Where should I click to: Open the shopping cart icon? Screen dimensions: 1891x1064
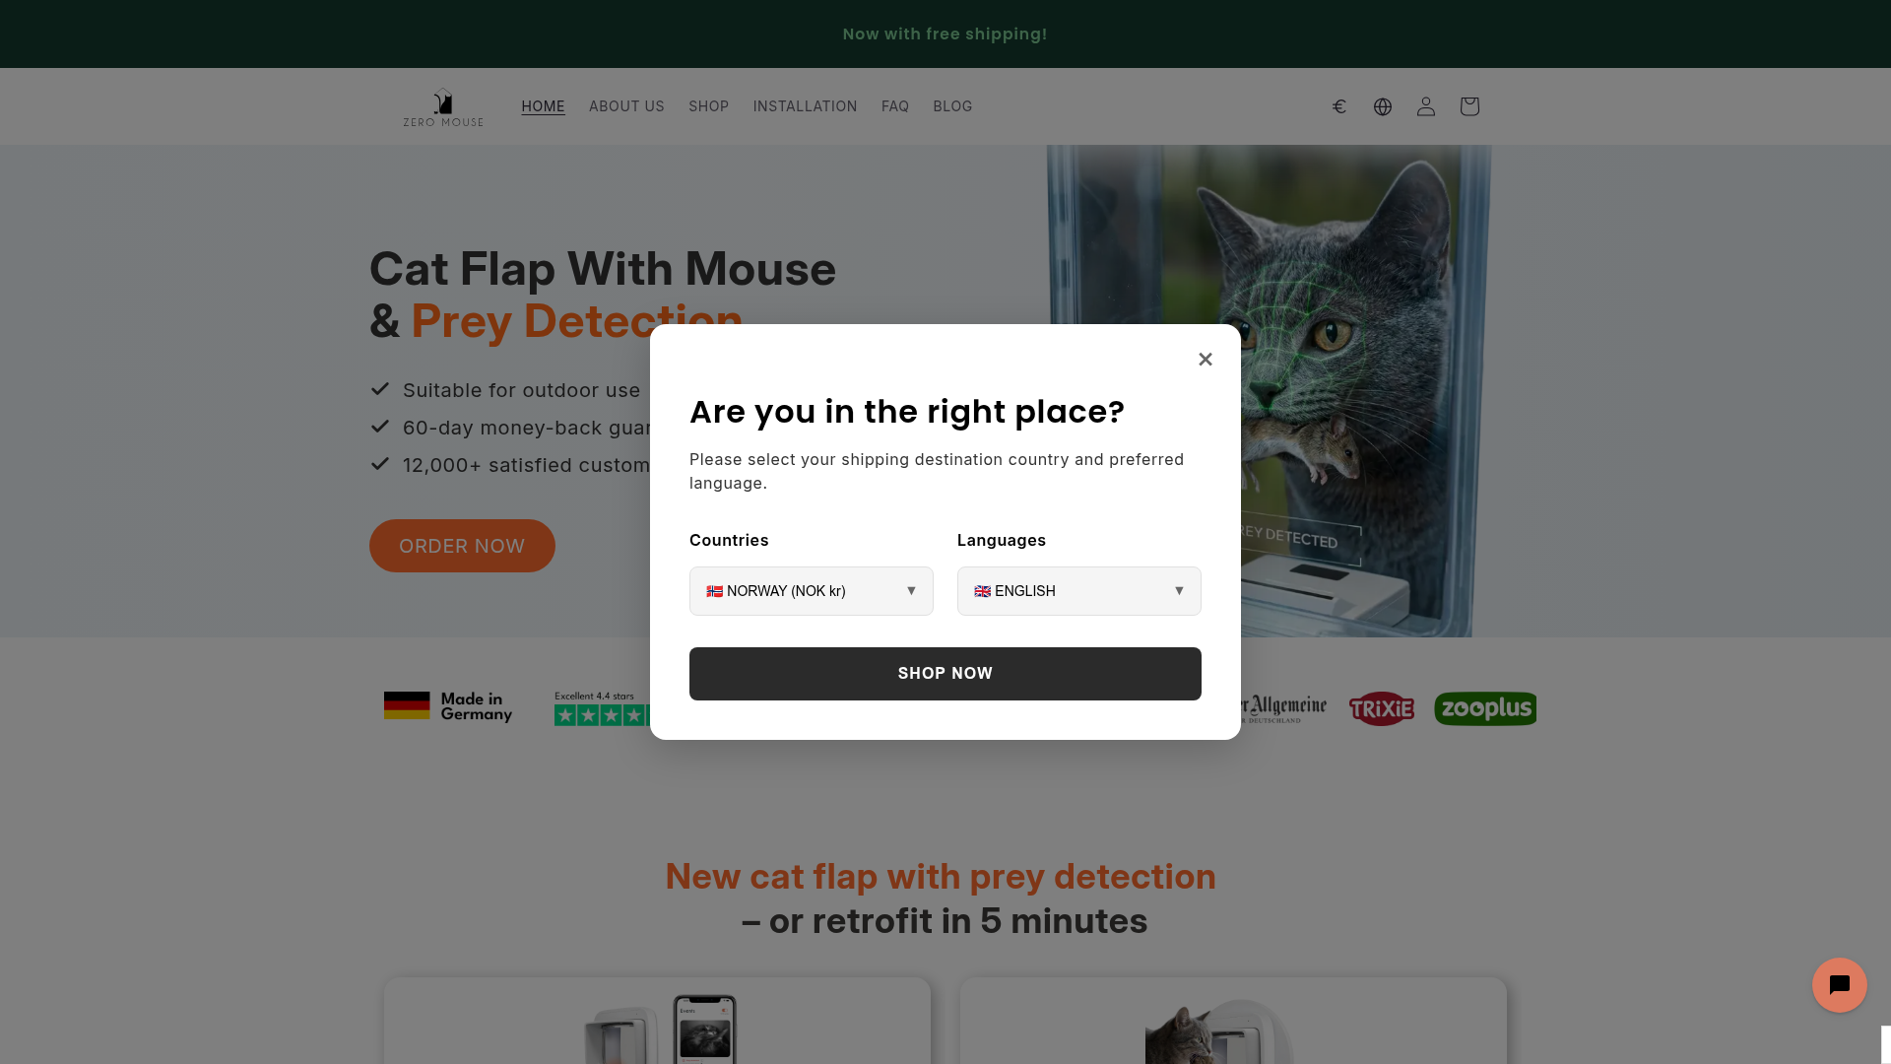pos(1469,106)
